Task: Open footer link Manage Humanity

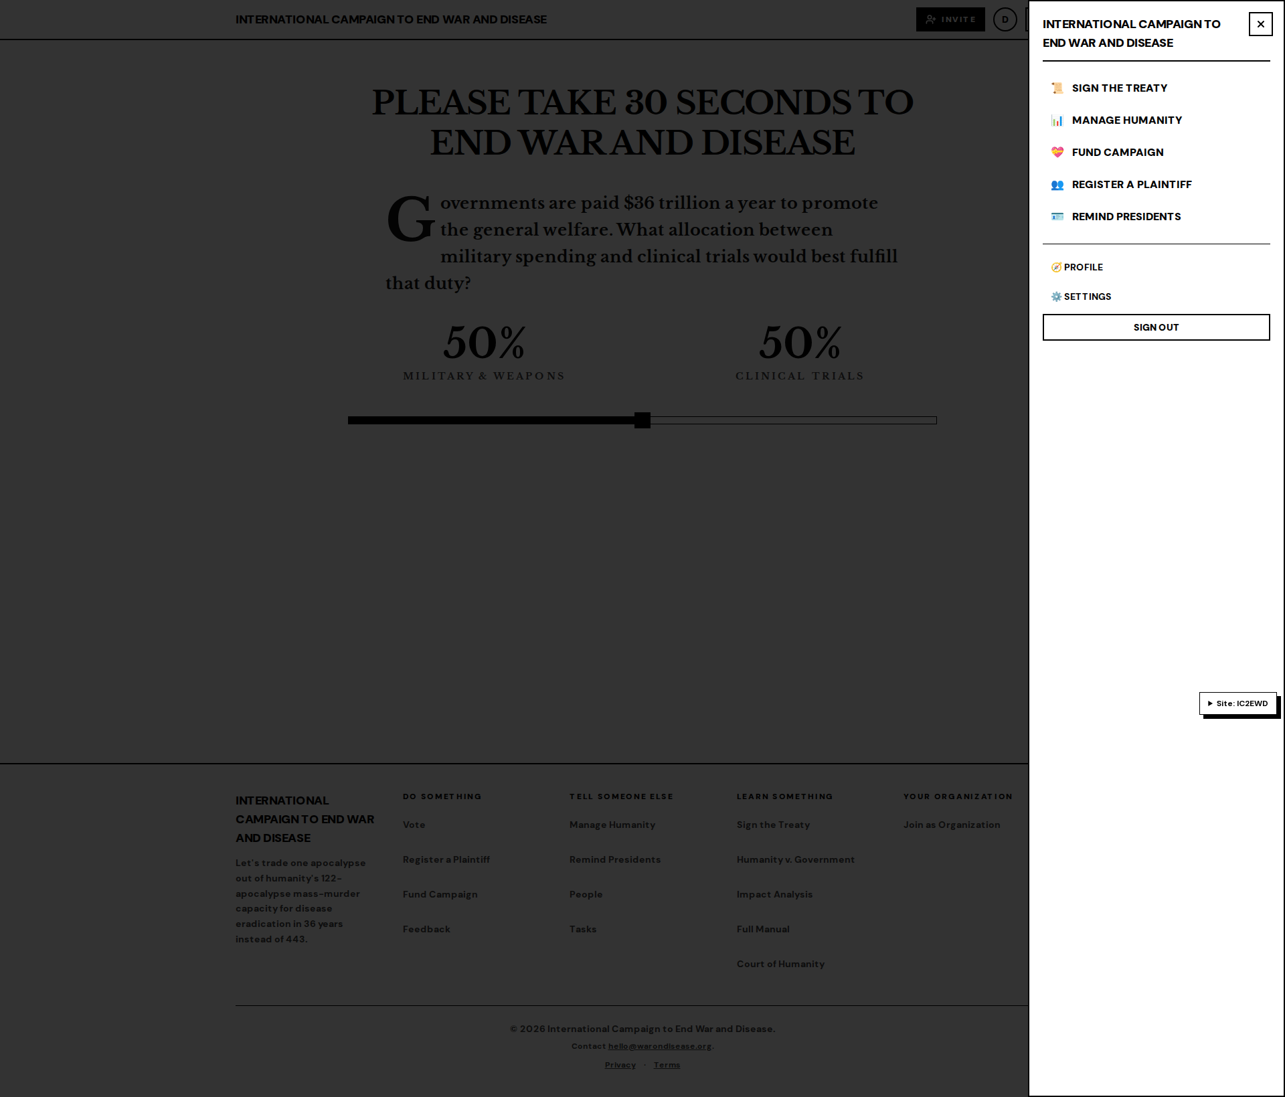Action: point(612,825)
